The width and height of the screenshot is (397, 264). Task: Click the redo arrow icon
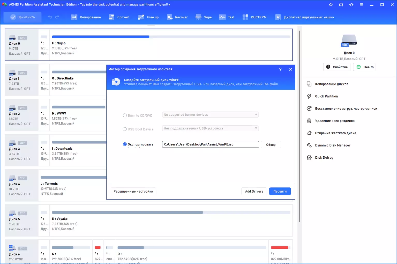pos(57,17)
